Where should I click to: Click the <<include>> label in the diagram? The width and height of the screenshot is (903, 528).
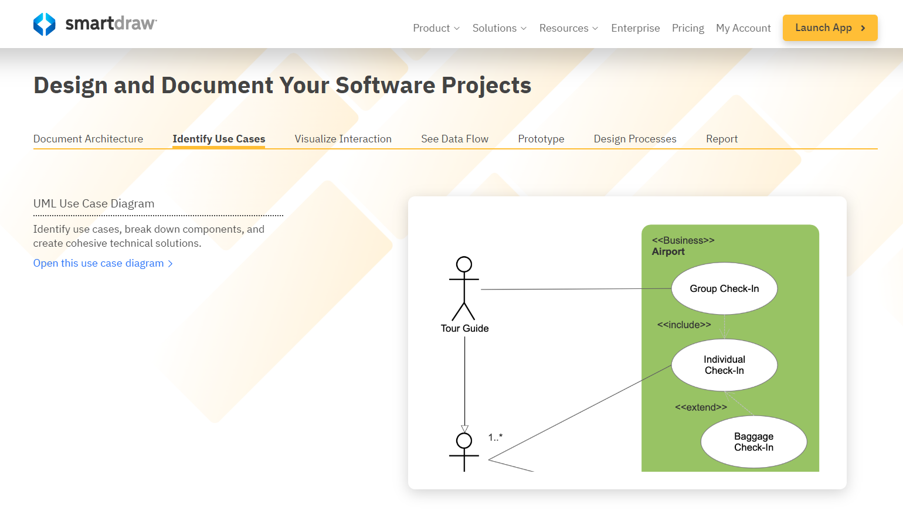coord(684,325)
